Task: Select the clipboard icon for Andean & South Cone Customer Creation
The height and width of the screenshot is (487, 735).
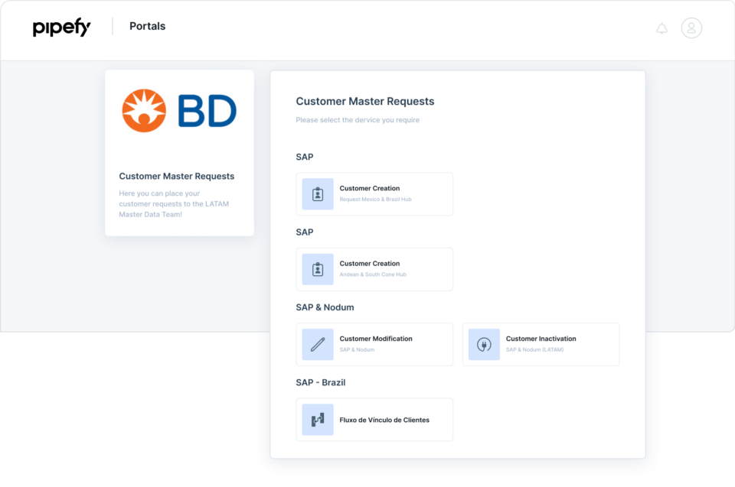Action: tap(317, 269)
